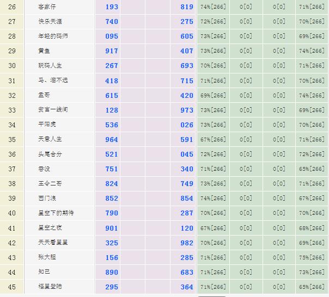Click the name 客家仔 in row 26
The height and width of the screenshot is (297, 329).
46,7
